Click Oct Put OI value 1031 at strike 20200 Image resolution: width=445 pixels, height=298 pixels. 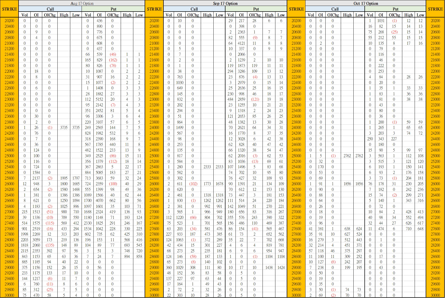[381, 21]
